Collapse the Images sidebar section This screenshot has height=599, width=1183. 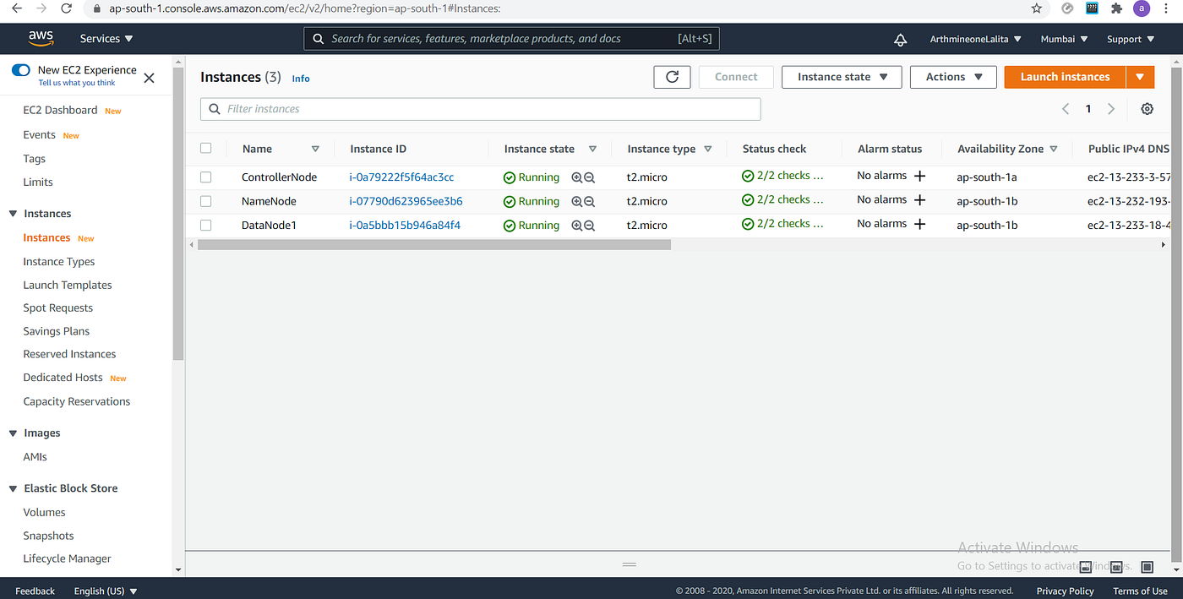[x=13, y=433]
